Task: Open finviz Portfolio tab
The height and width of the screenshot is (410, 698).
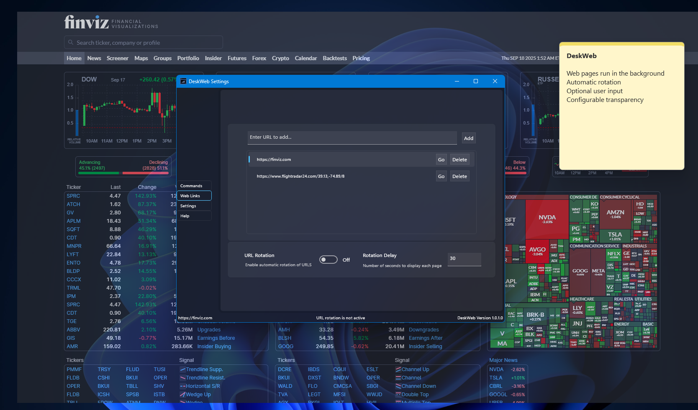Action: click(x=188, y=59)
